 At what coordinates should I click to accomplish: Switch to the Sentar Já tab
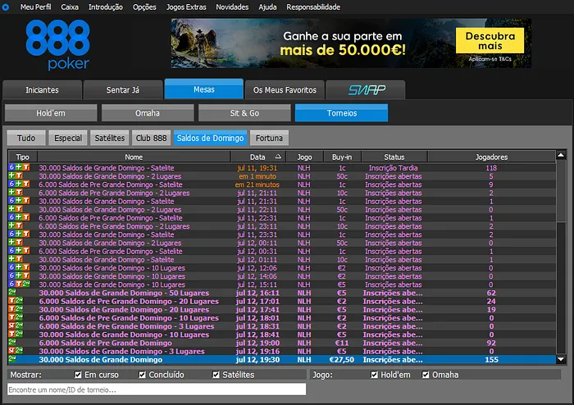[123, 90]
